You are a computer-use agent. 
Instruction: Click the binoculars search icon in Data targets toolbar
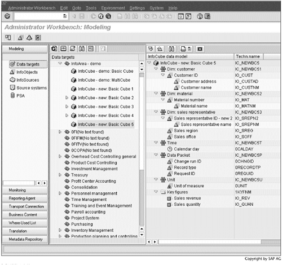pos(82,49)
